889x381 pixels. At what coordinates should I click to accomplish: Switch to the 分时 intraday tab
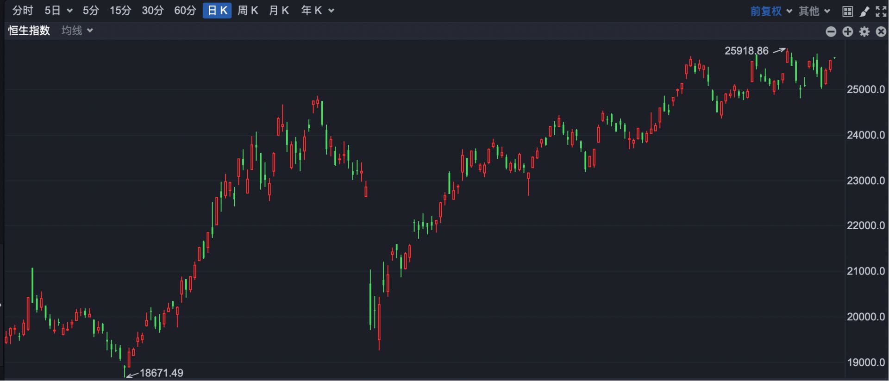pos(22,11)
